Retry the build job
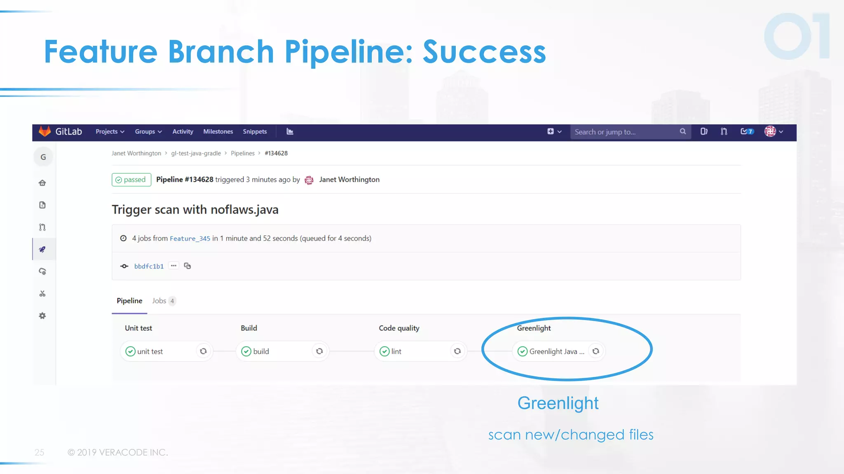This screenshot has width=844, height=474. (319, 351)
